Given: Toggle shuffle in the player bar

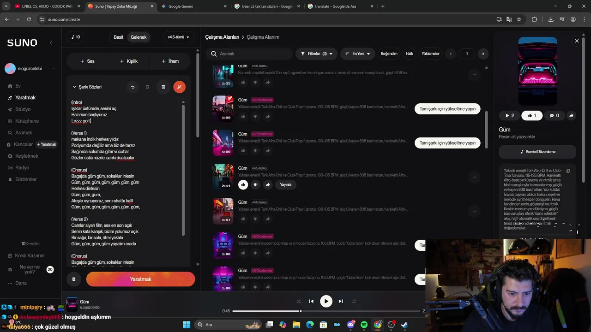Looking at the screenshot, I should pyautogui.click(x=298, y=301).
